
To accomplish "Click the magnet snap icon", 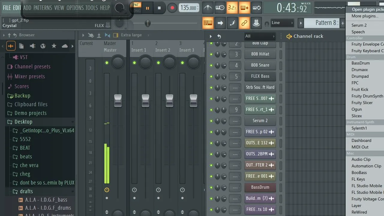I will coord(267,24).
